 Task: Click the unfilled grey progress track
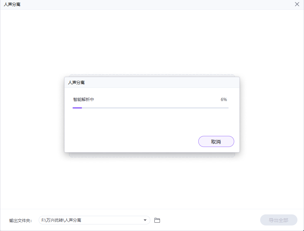click(x=155, y=108)
